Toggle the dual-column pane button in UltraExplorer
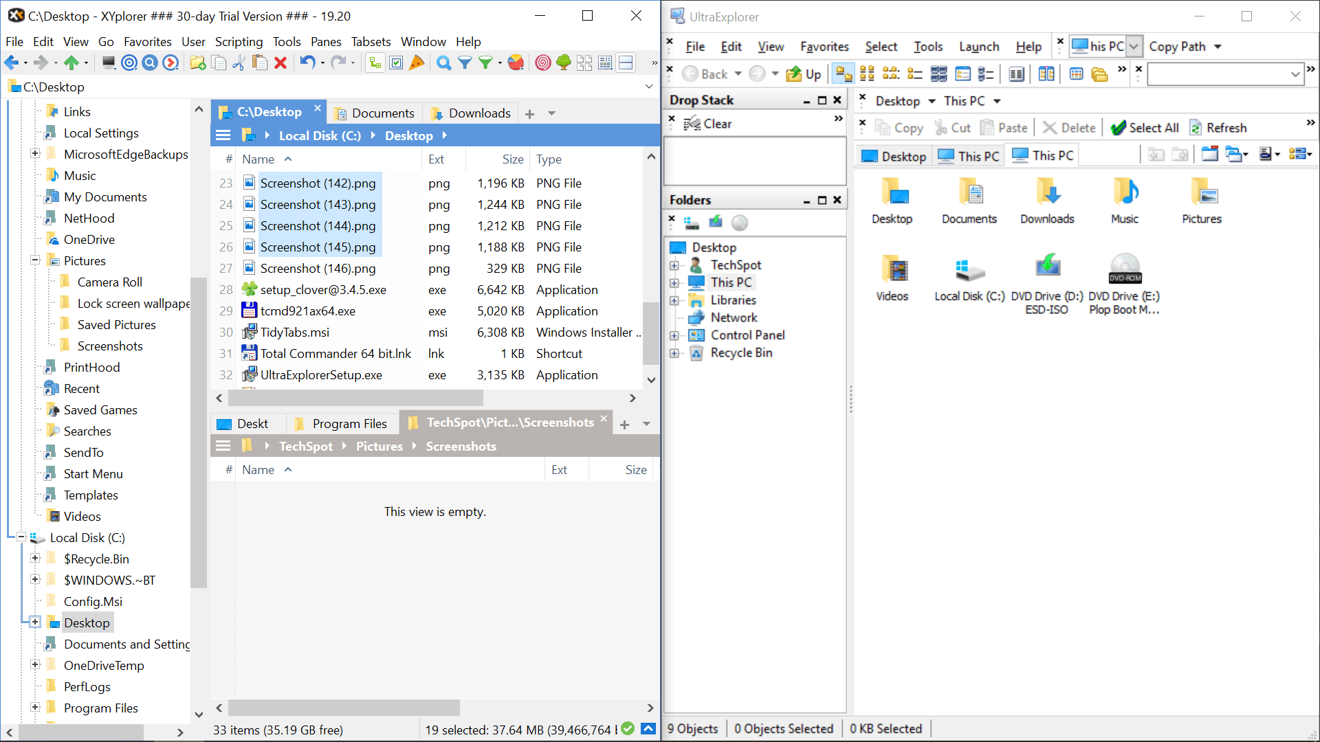The image size is (1320, 742). tap(1046, 74)
